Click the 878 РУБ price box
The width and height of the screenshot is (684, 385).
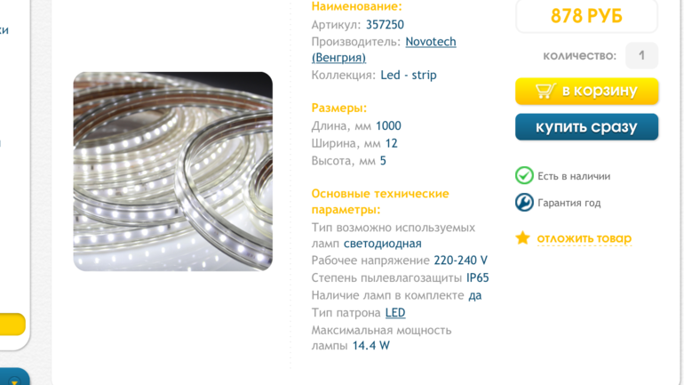(586, 16)
